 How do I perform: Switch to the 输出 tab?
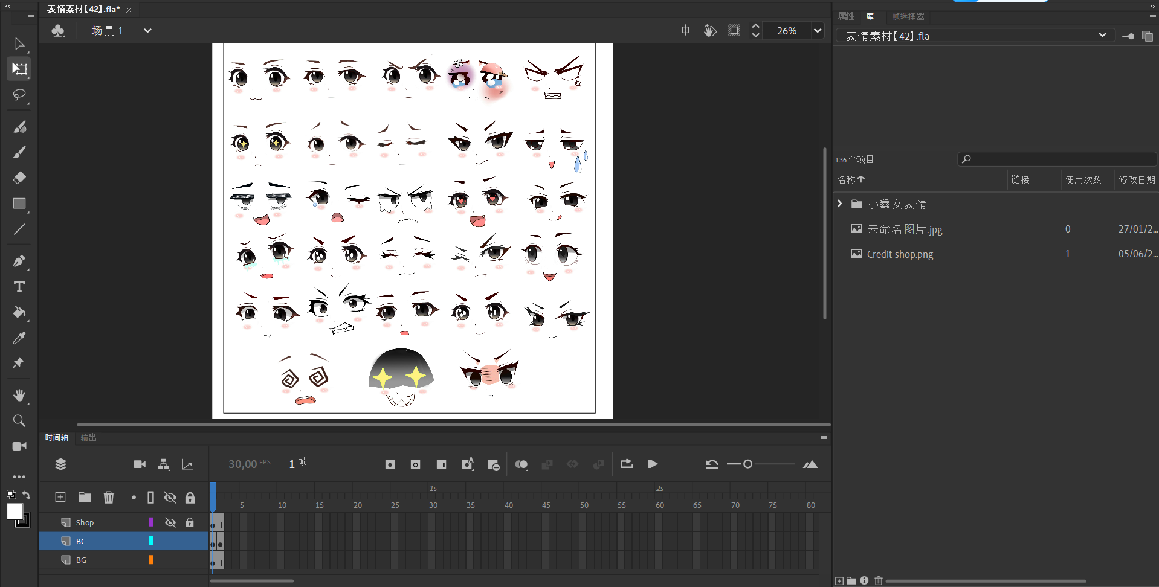click(x=89, y=437)
